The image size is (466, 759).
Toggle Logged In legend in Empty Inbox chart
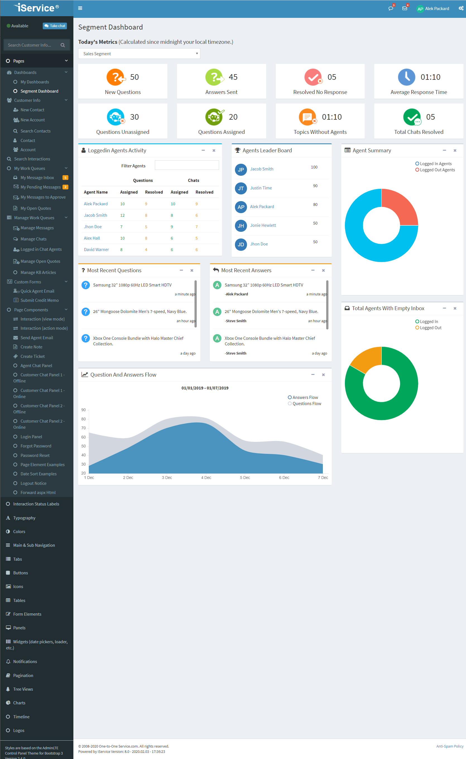coord(427,321)
